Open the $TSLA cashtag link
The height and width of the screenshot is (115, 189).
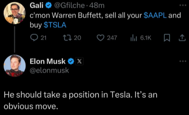55,25
